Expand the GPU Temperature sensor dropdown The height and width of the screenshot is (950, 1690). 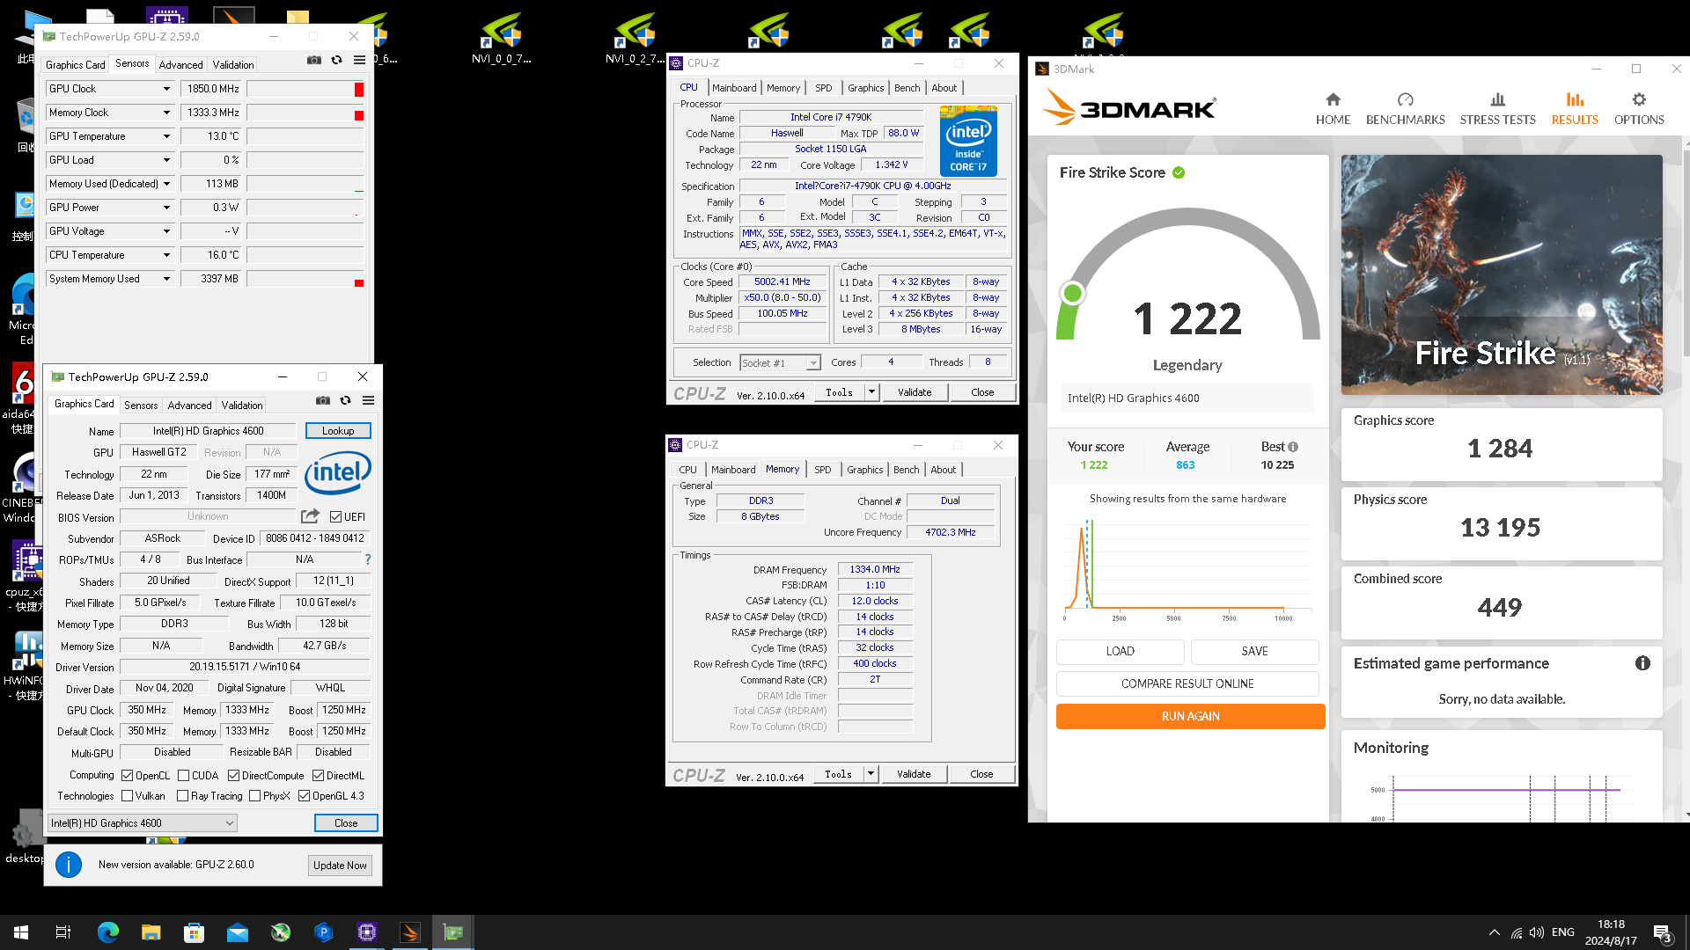coord(166,136)
